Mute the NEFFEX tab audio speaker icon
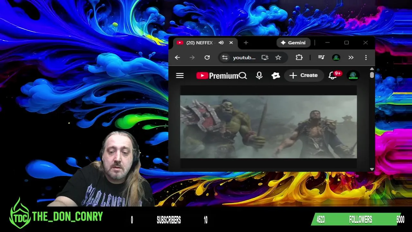The height and width of the screenshot is (232, 412). 221,43
